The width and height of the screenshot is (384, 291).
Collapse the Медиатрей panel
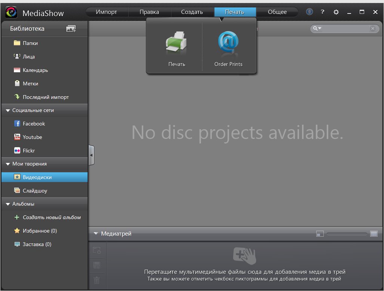[96, 234]
